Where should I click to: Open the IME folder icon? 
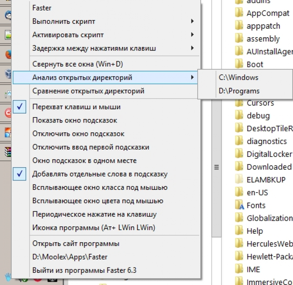(x=239, y=269)
